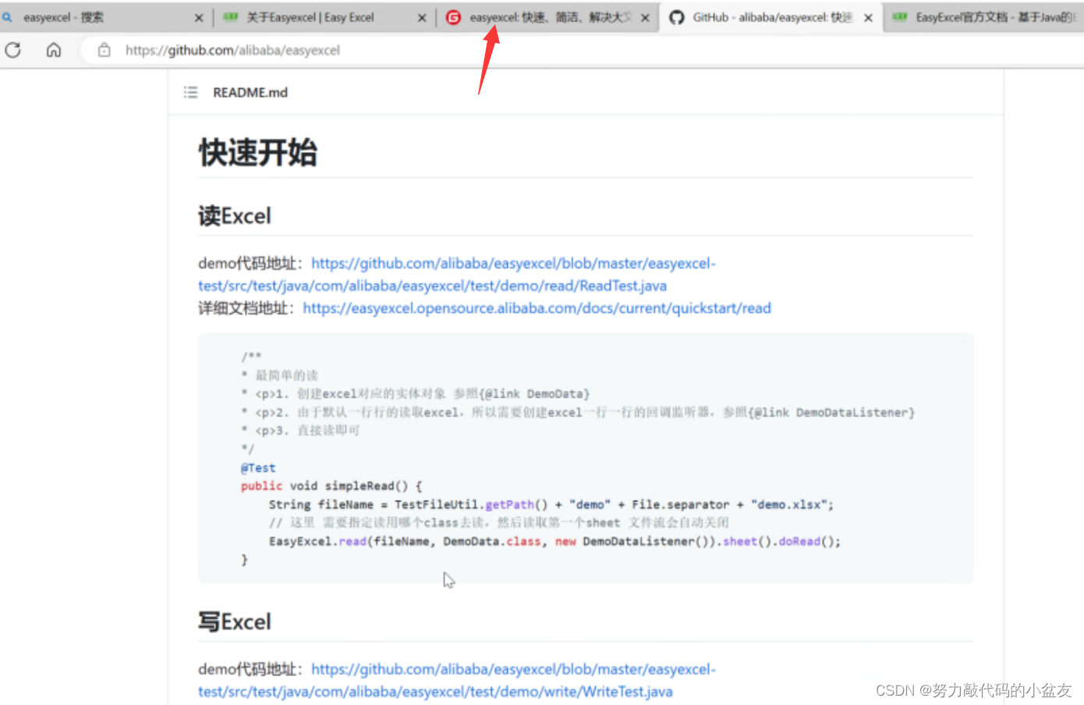Close the Gitee easyexcel tab

click(x=645, y=17)
